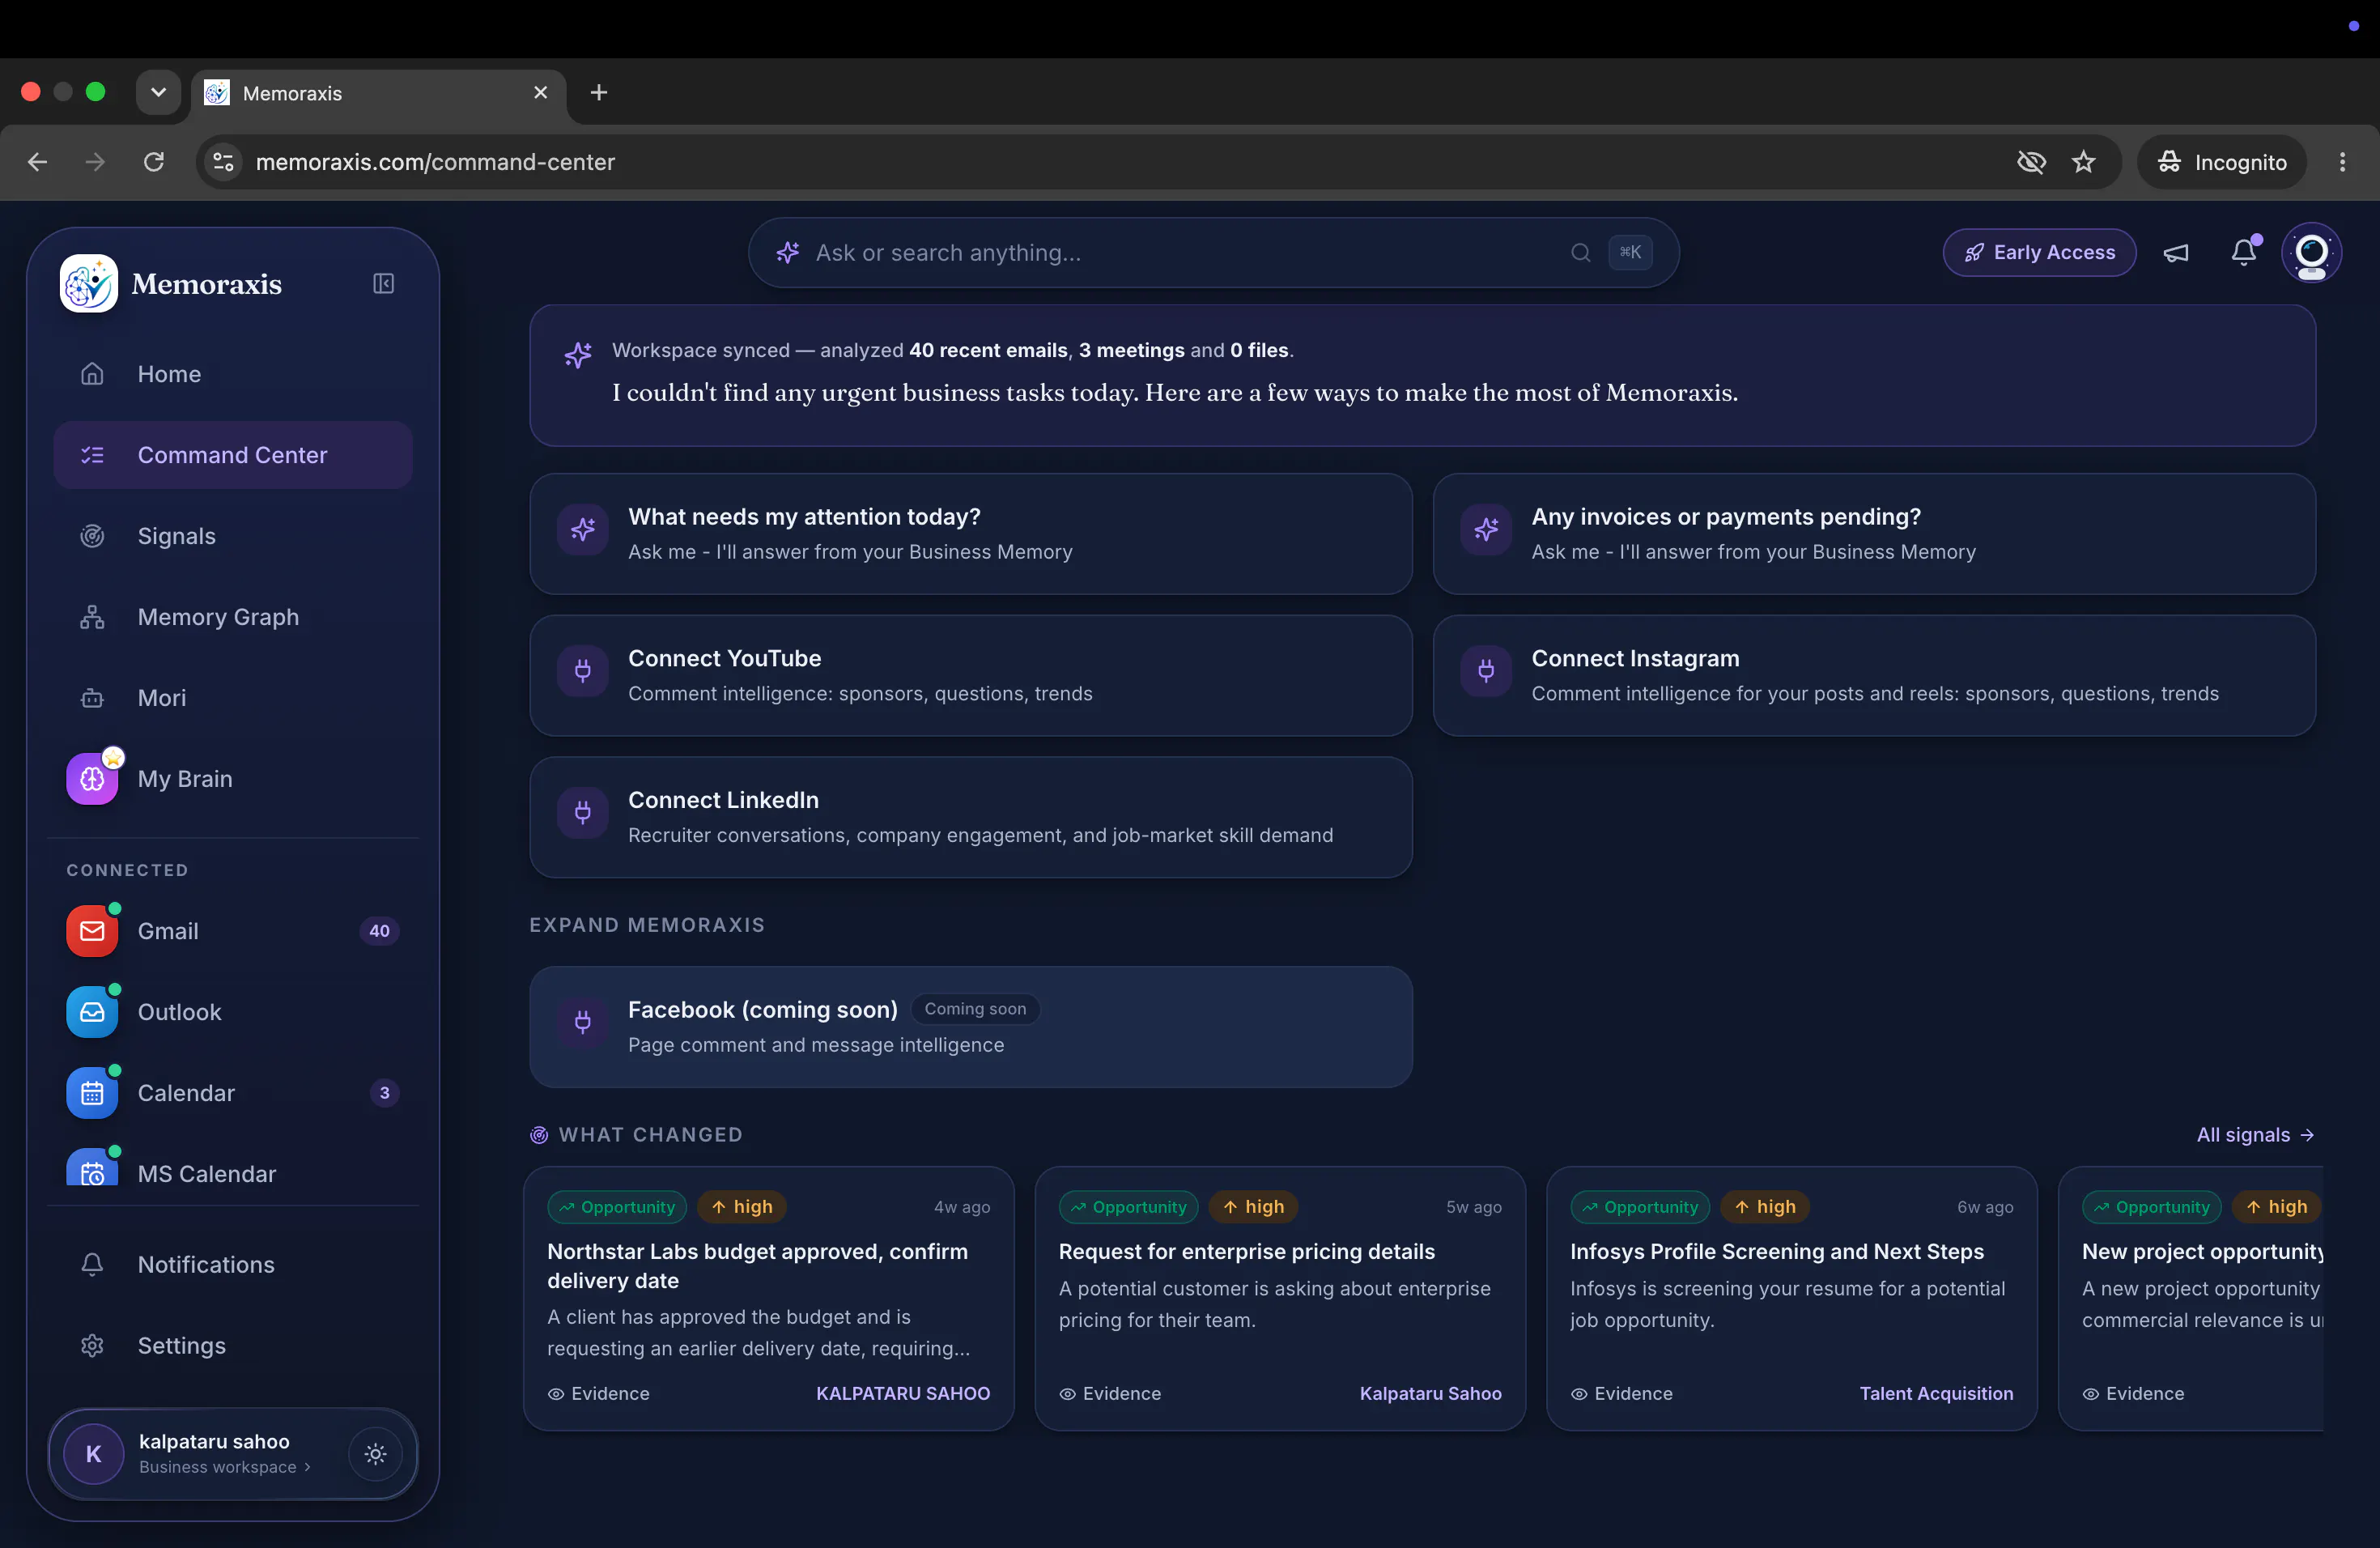The image size is (2380, 1548).
Task: Open the Chrome three-dot menu
Action: [2342, 162]
